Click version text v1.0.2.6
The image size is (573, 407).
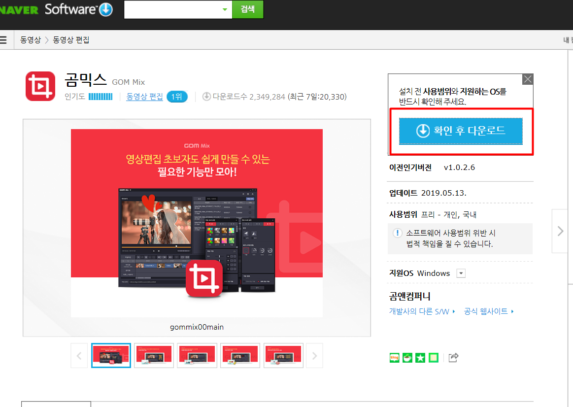[x=459, y=168]
